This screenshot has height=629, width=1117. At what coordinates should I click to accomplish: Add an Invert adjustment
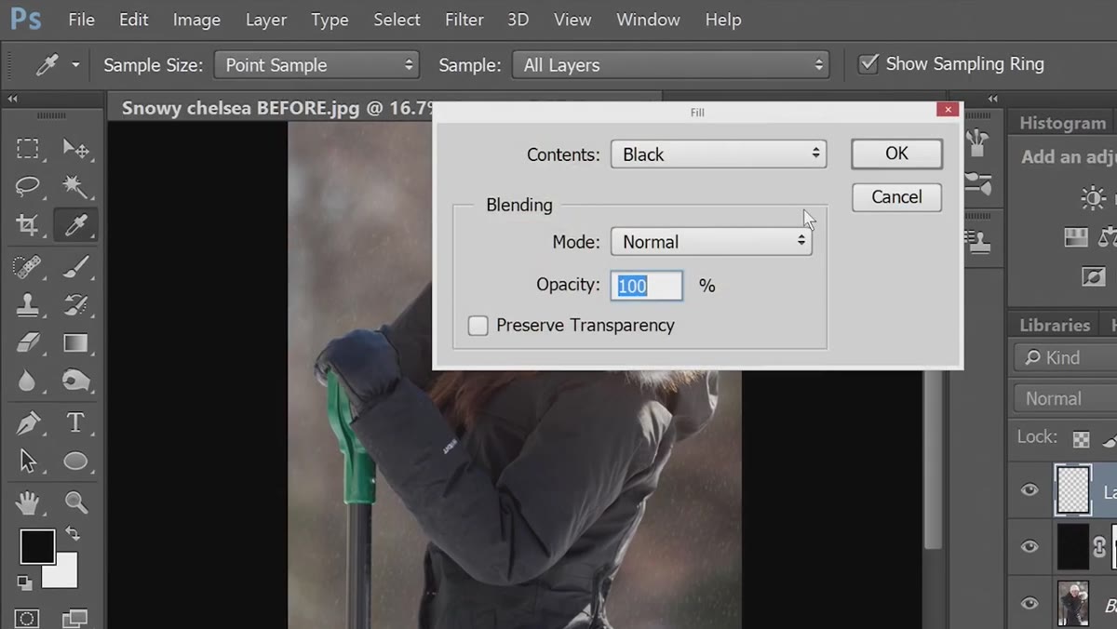(x=1093, y=276)
